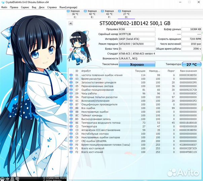The height and width of the screenshot is (181, 203).
Task: Click status icon for Включения/отключения
Action: (x=71, y=101)
